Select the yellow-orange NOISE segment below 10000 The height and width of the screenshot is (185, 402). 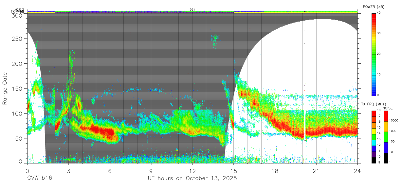click(x=386, y=127)
